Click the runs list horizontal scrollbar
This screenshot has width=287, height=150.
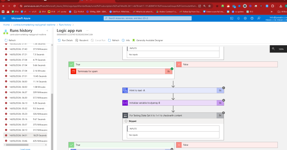[x=17, y=145]
